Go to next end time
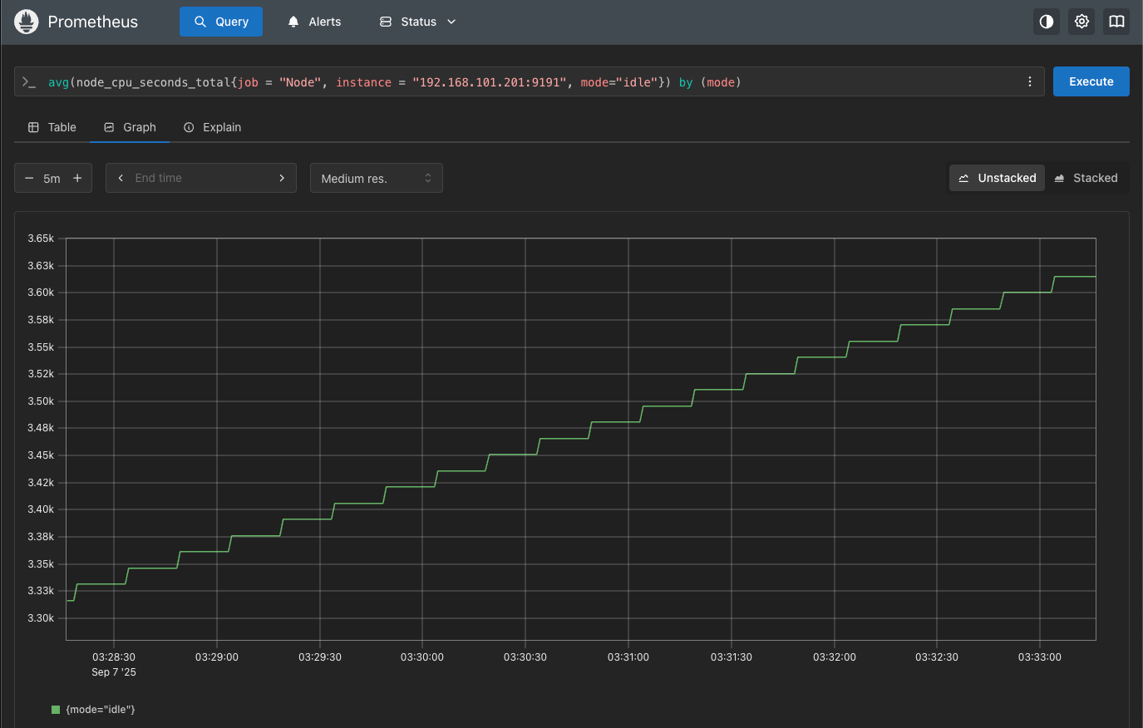1143x728 pixels. 282,178
